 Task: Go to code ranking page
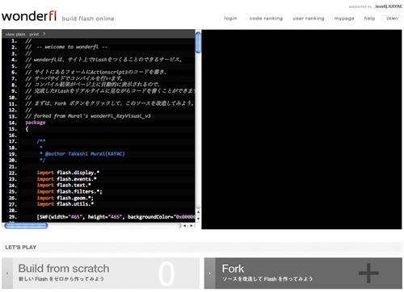[x=266, y=19]
